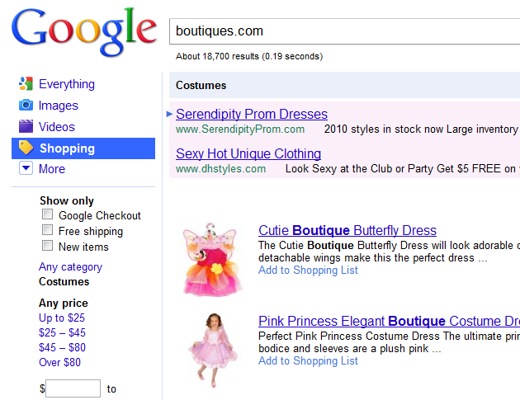Tick the New items checkbox

pos(48,247)
